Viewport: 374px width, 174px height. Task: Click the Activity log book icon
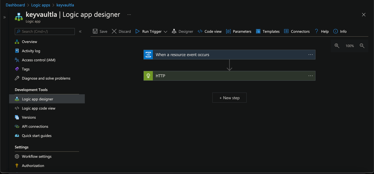coord(17,51)
